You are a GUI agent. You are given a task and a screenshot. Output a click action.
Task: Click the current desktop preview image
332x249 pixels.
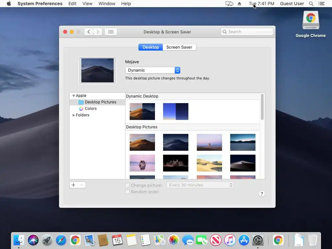click(x=97, y=70)
